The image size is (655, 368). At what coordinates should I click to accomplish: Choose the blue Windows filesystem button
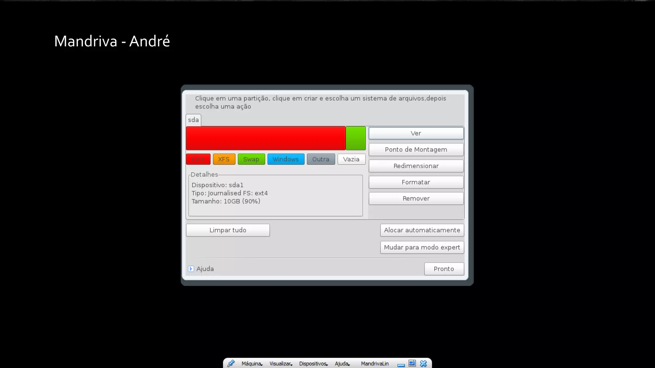click(286, 159)
